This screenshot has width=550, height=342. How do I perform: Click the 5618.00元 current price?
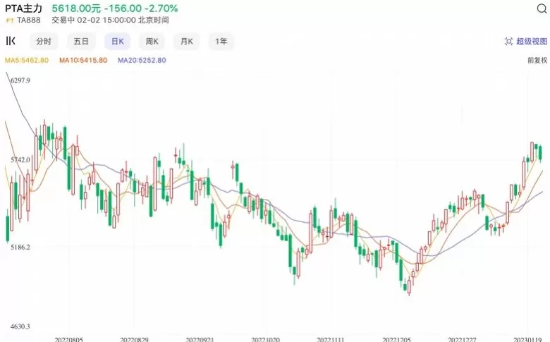tap(75, 8)
